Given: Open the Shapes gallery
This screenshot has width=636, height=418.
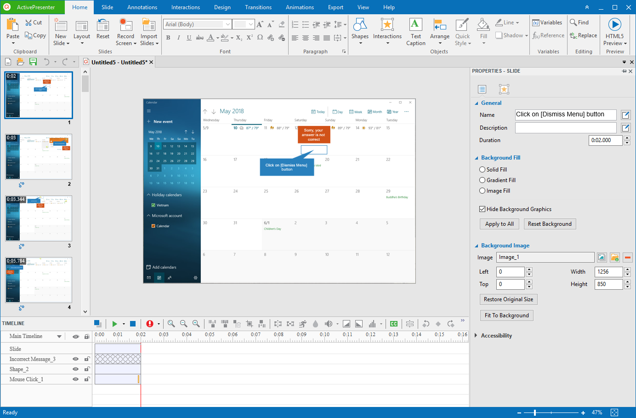Looking at the screenshot, I should click(360, 31).
